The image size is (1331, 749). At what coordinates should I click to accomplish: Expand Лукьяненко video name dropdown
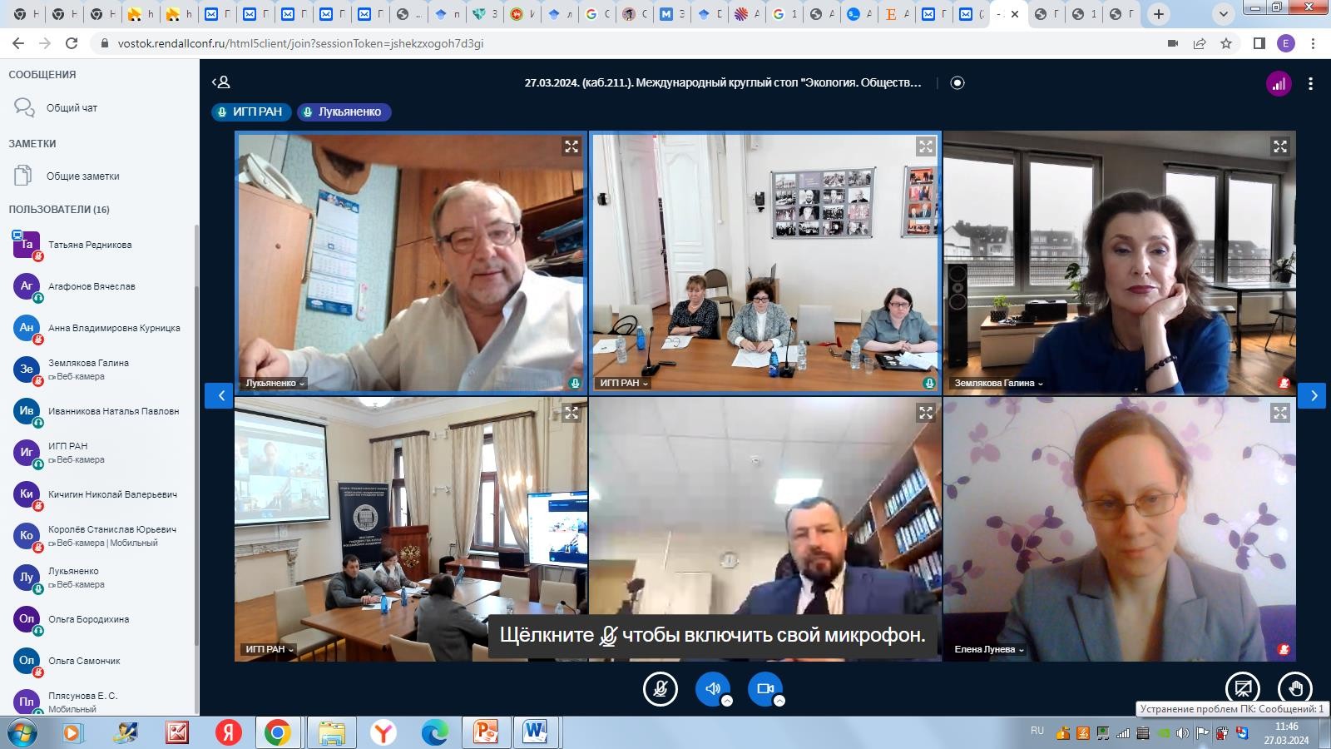275,384
